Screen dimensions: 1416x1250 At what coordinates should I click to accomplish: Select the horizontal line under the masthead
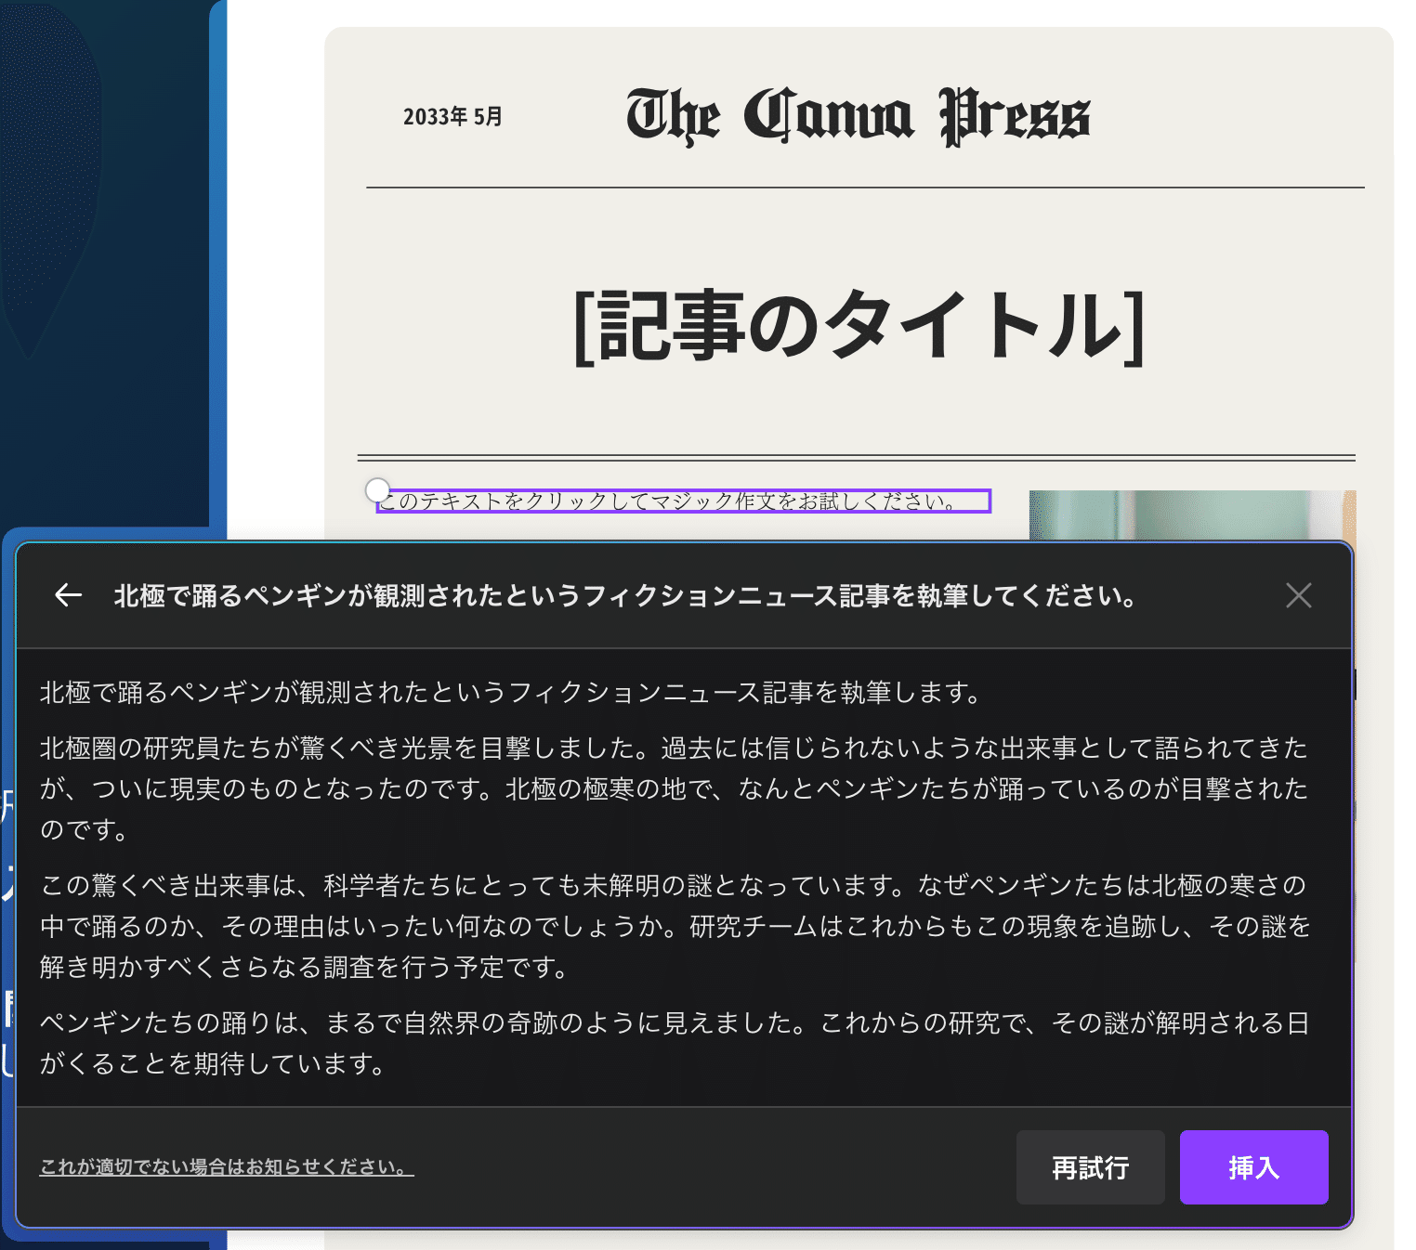pyautogui.click(x=864, y=188)
